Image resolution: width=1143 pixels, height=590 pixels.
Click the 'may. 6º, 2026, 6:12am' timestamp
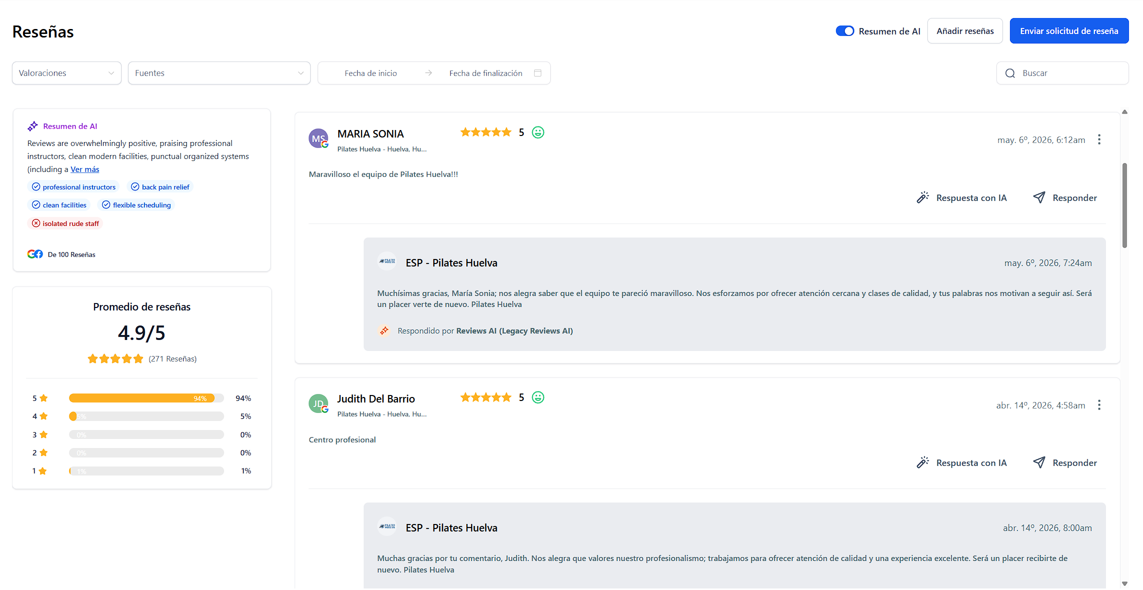point(1041,140)
